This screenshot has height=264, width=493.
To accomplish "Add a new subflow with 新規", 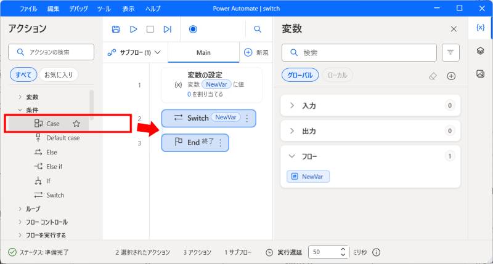I will tap(256, 52).
